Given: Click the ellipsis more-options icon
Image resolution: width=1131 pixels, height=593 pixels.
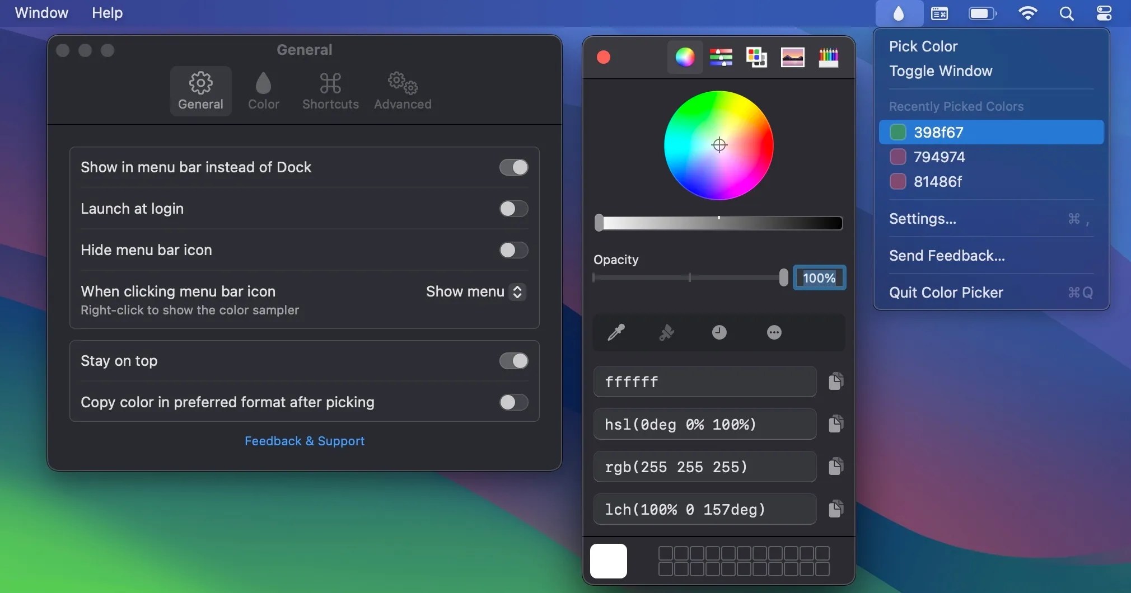Looking at the screenshot, I should coord(774,332).
